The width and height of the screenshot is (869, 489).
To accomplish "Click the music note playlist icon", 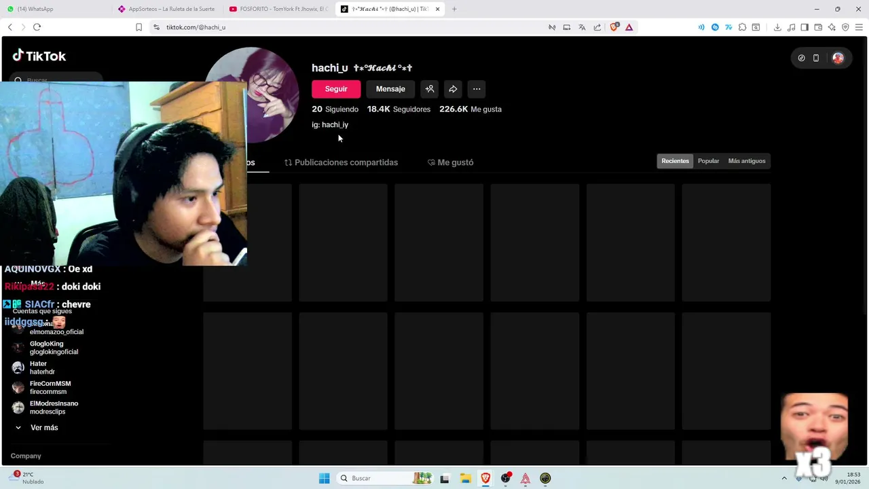I will click(x=791, y=27).
